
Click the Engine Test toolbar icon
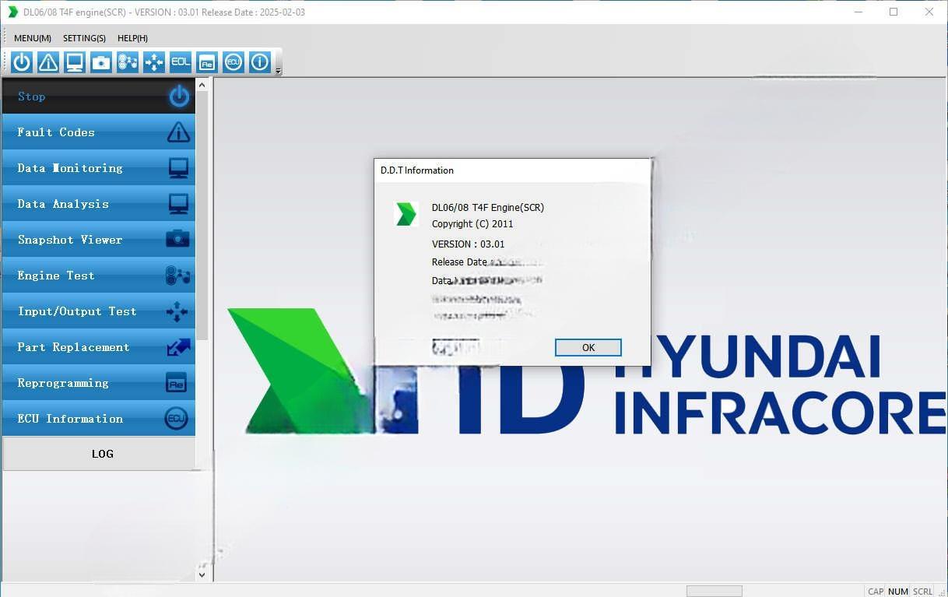click(128, 62)
